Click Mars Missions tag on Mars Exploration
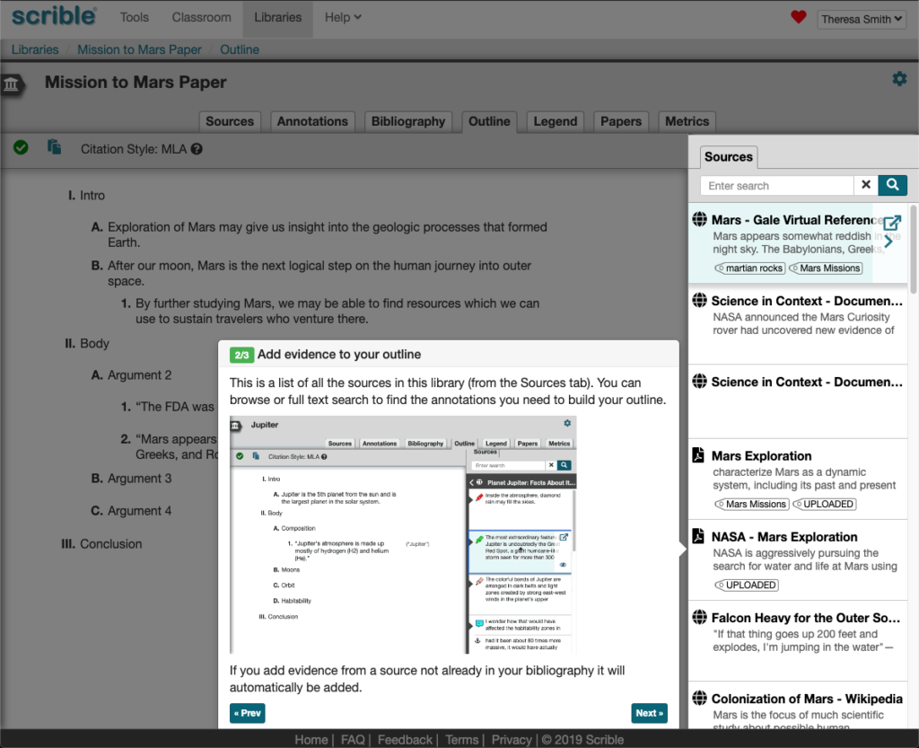This screenshot has height=748, width=919. pos(751,504)
